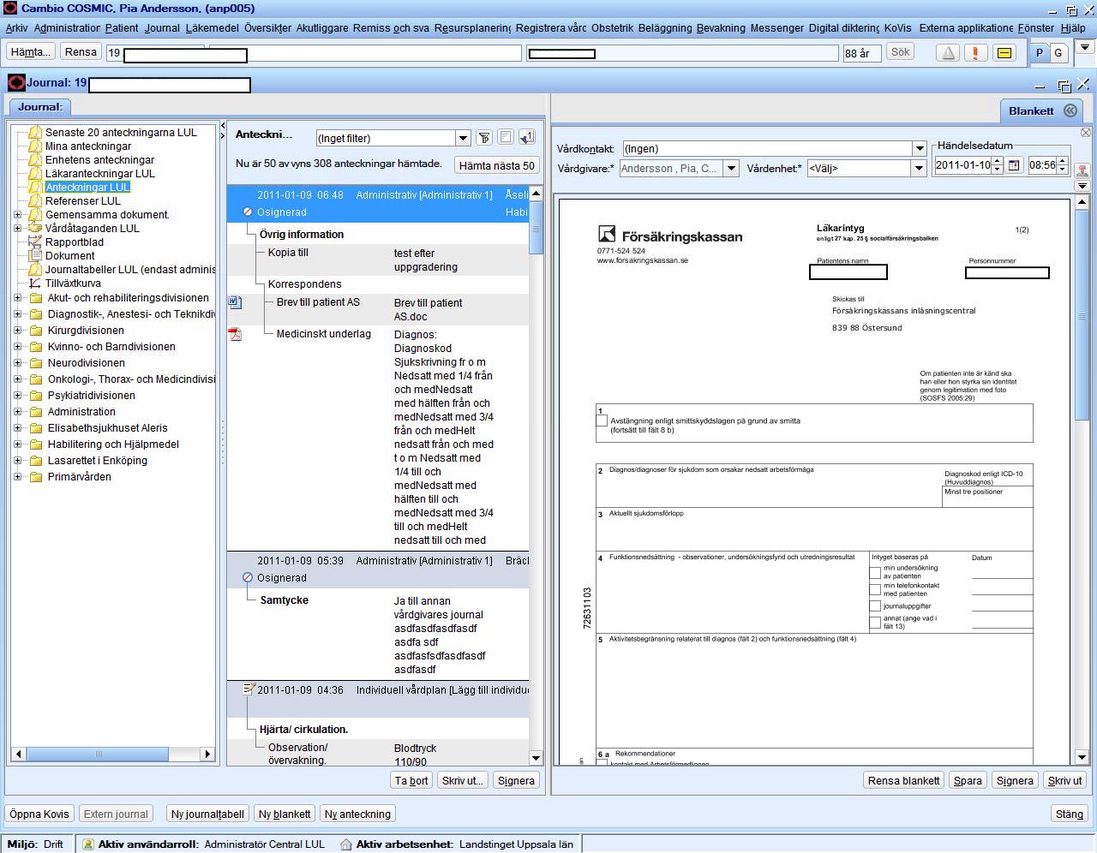
Task: Expand the Neurodivisionen folder
Action: click(x=18, y=363)
